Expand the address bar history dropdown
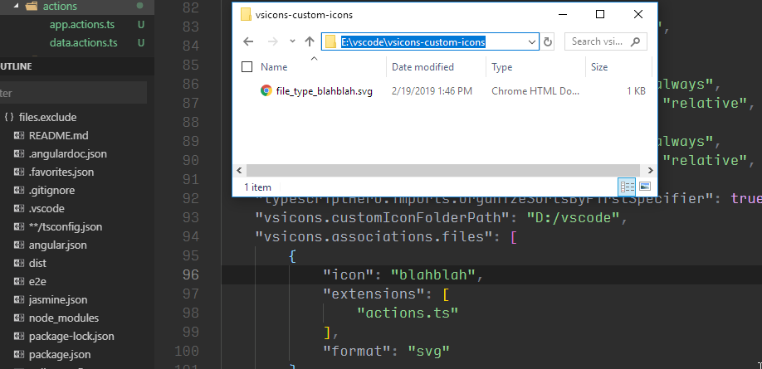762x369 pixels. coord(532,42)
